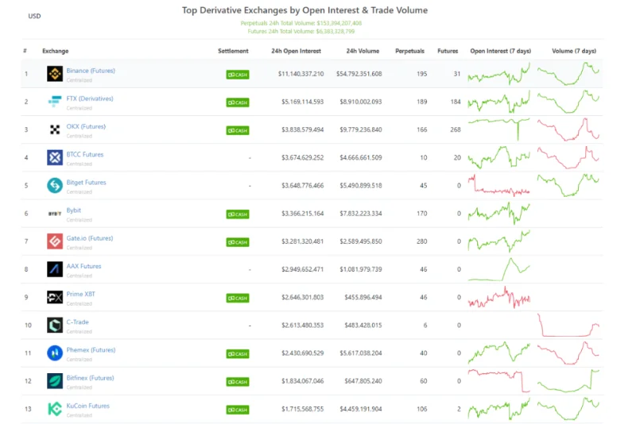Sort by the Perpetuals column header
The image size is (636, 424).
point(409,51)
